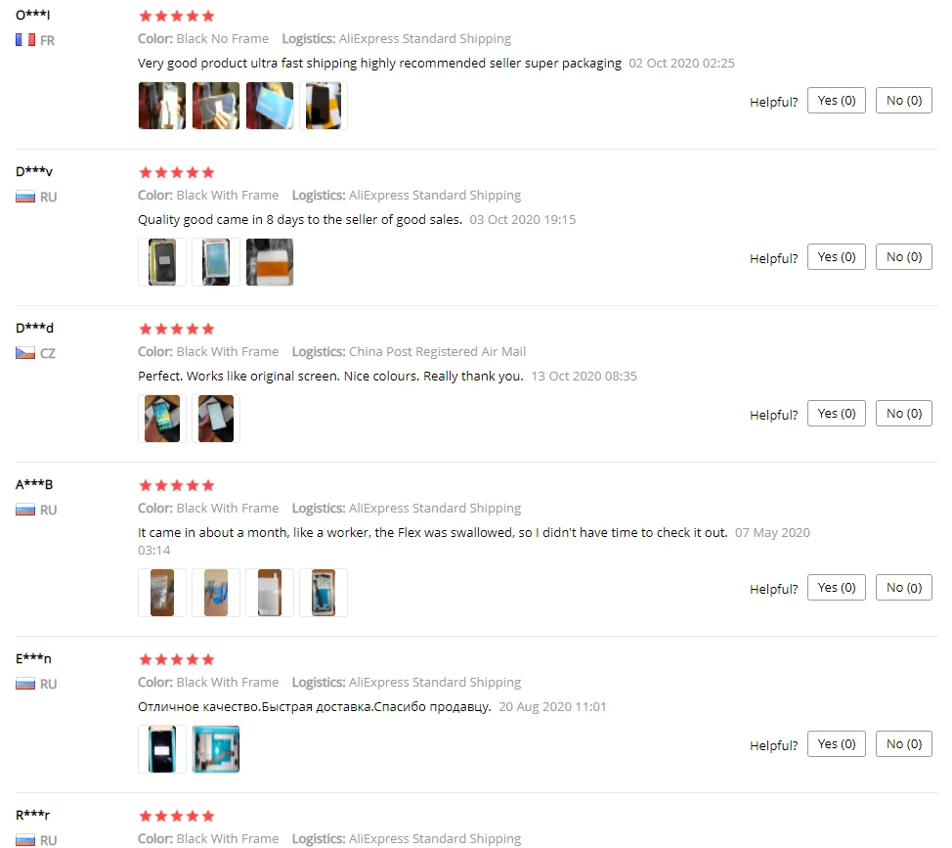View second photo in D***d's review
This screenshot has height=848, width=952.
click(x=216, y=419)
